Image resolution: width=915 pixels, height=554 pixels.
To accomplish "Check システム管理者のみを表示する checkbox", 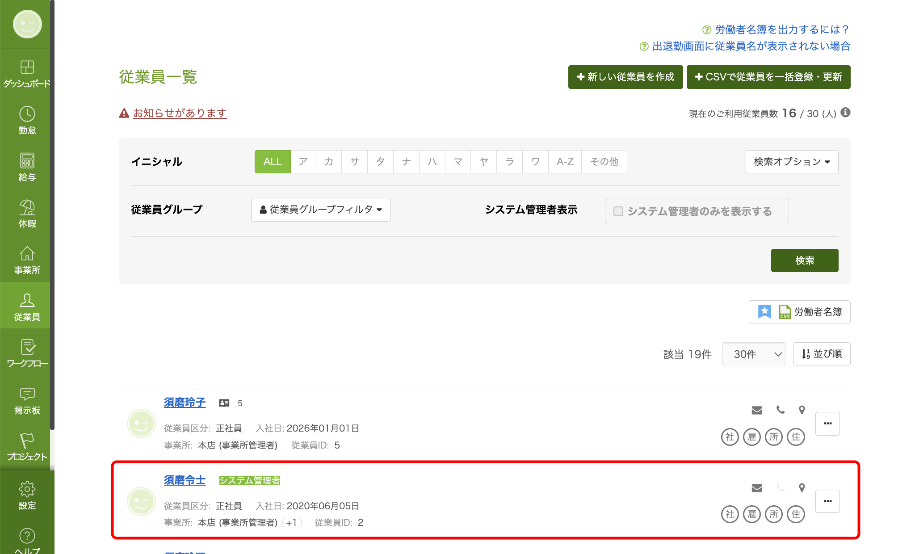I will point(618,211).
